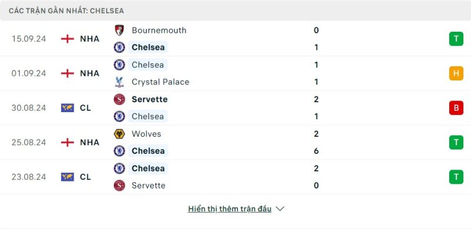Click green T badge for Wolves match
The height and width of the screenshot is (229, 471).
pyautogui.click(x=456, y=142)
